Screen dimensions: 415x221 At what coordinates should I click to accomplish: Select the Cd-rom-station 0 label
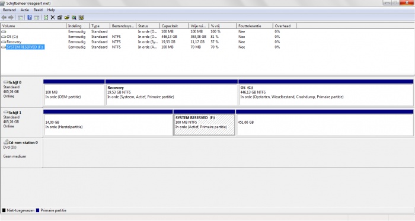click(x=23, y=142)
